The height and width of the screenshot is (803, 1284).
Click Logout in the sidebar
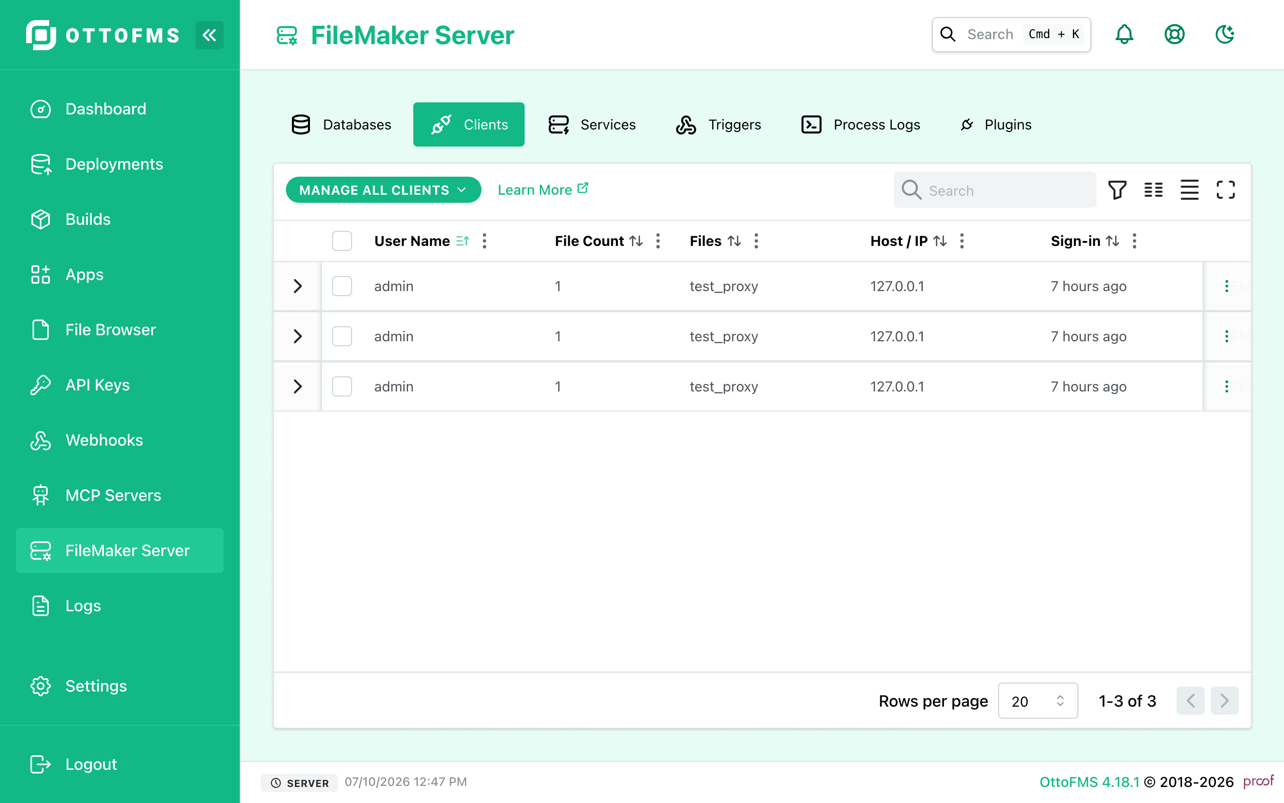pyautogui.click(x=120, y=764)
